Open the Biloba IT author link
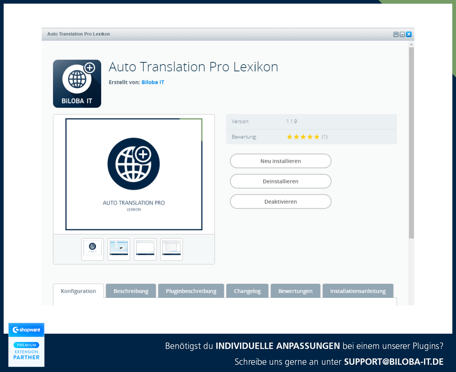The width and height of the screenshot is (456, 372). coord(153,82)
